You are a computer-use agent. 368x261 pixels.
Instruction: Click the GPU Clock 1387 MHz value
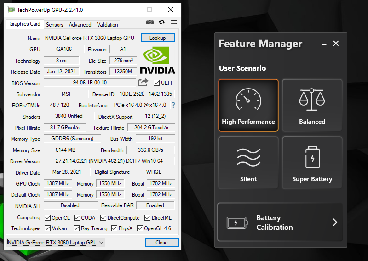pyautogui.click(x=58, y=183)
